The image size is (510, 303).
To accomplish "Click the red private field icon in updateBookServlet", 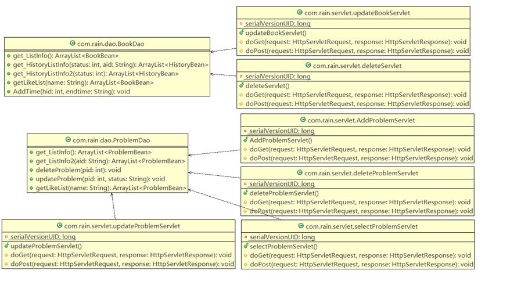I will click(x=241, y=23).
